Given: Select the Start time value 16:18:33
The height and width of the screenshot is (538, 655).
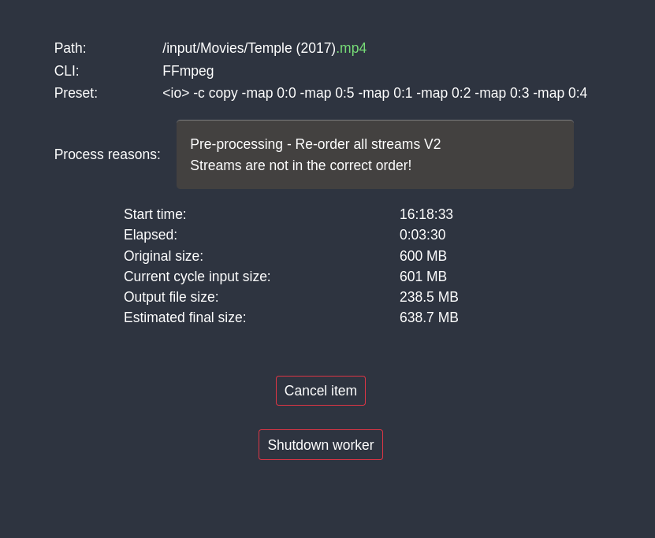Looking at the screenshot, I should click(x=426, y=214).
